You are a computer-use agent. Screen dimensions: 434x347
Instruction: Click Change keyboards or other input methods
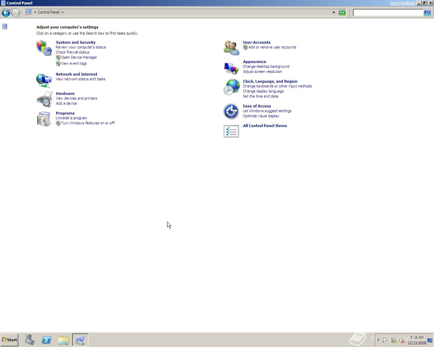[x=277, y=86]
